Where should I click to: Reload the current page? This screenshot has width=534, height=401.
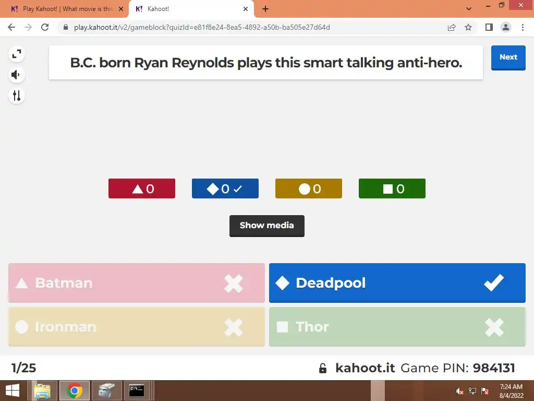pyautogui.click(x=45, y=27)
